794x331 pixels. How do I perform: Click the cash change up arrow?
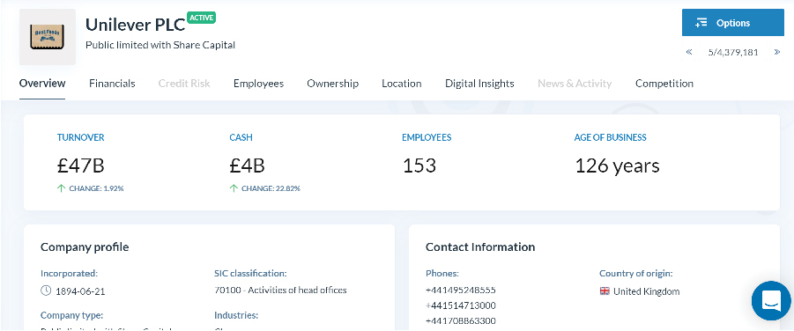[x=234, y=188]
